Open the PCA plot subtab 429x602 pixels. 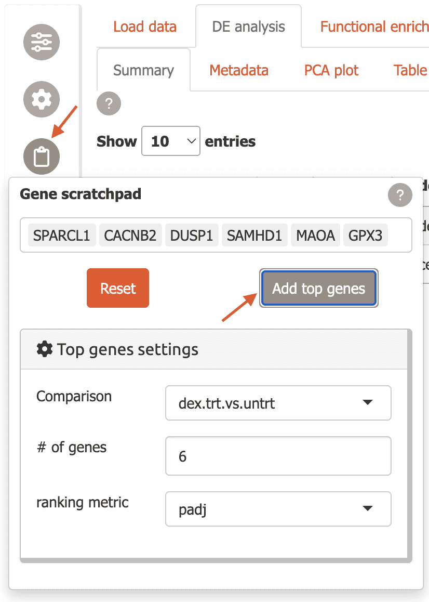tap(331, 70)
